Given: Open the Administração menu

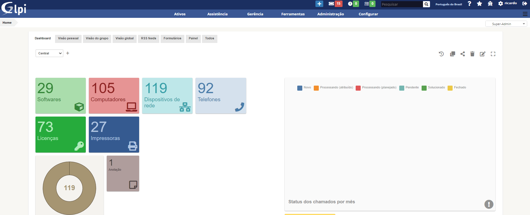Looking at the screenshot, I should point(331,14).
